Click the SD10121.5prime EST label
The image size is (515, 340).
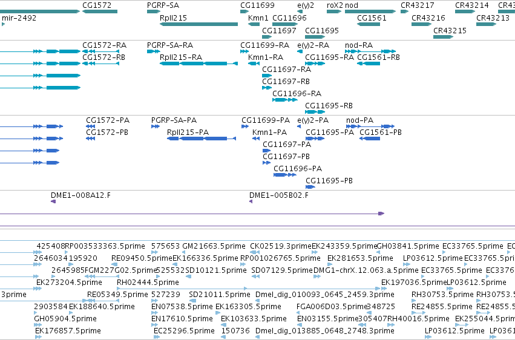[x=216, y=270]
